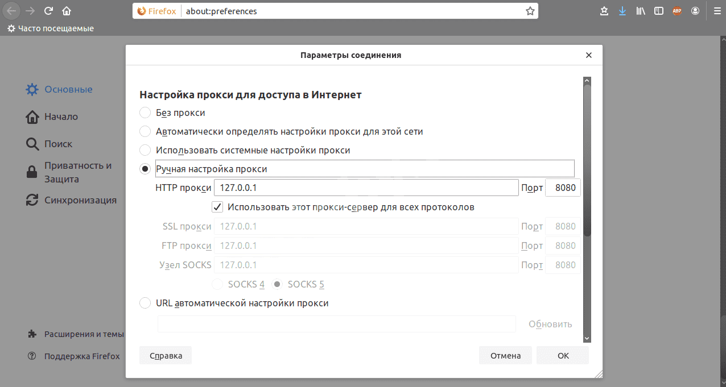Open the Library icon in toolbar
This screenshot has width=726, height=387.
point(641,11)
